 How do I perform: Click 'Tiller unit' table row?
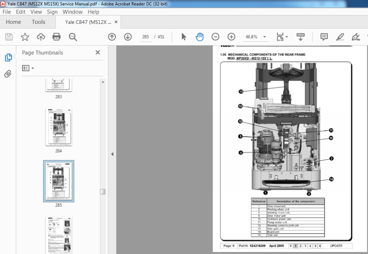288,235
